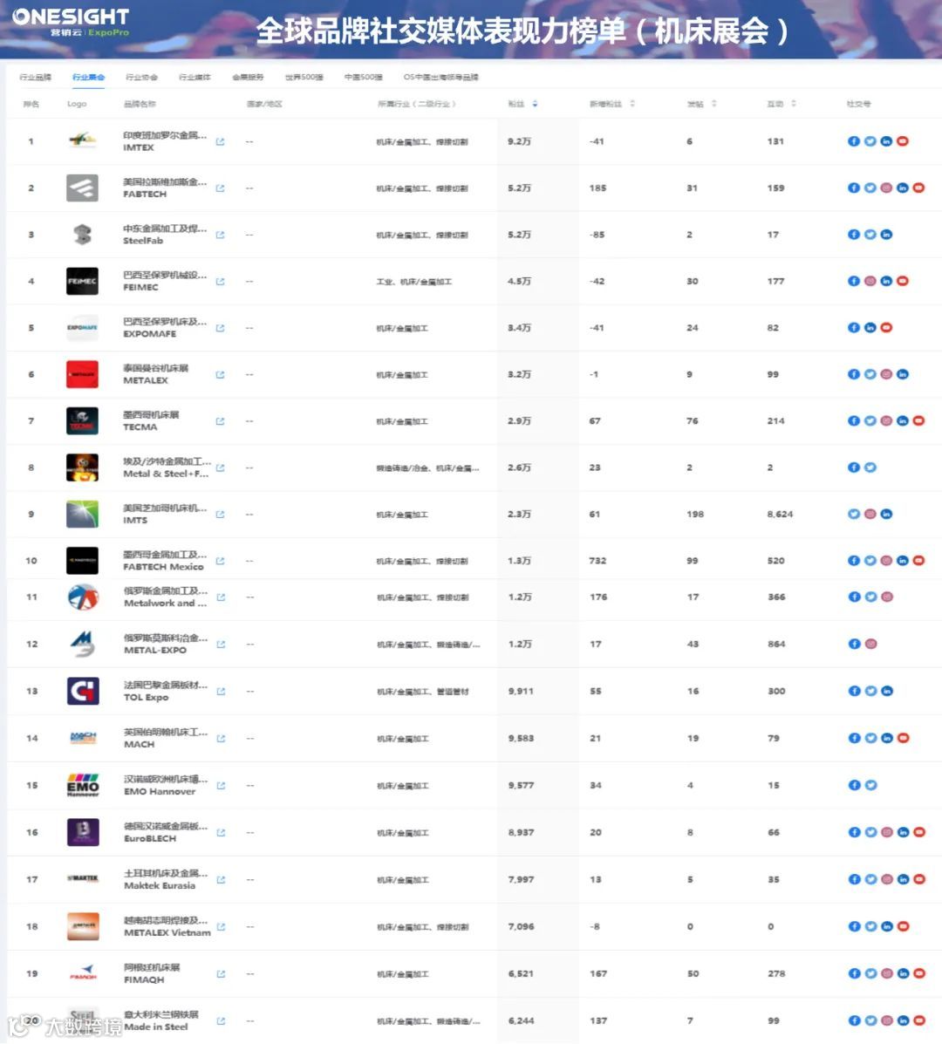Switch to 行业协会 tab

[142, 78]
